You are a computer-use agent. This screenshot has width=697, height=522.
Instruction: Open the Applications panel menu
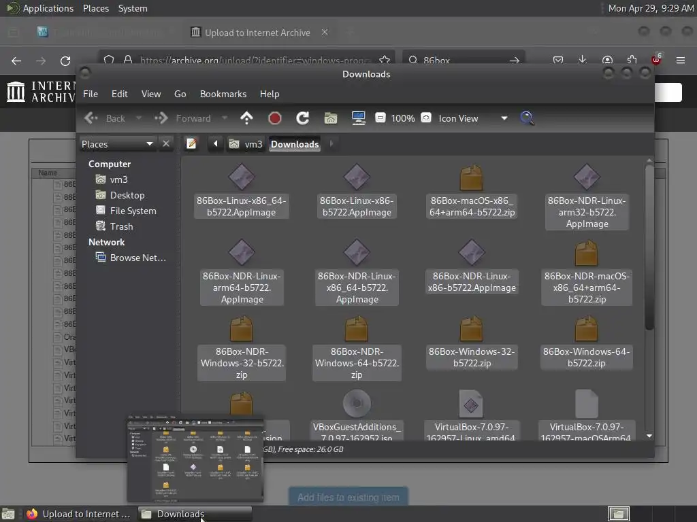pyautogui.click(x=48, y=8)
